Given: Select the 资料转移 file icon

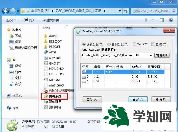Looking at the screenshot, I should [46, 107].
